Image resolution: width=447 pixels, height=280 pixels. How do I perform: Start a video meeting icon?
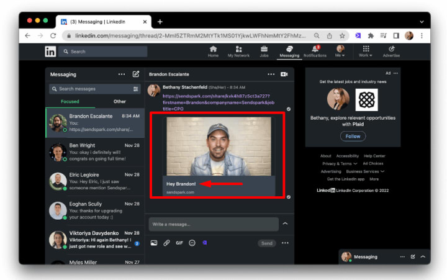click(284, 74)
